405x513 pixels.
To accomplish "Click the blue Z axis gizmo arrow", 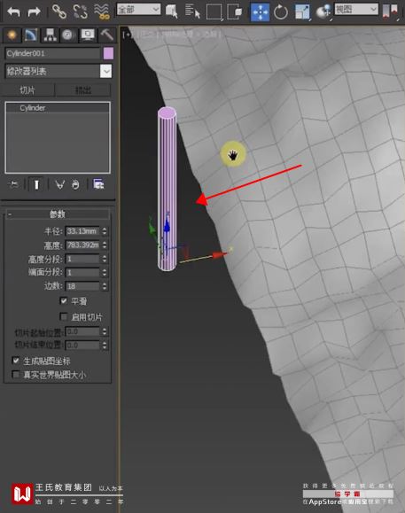I will click(x=167, y=226).
